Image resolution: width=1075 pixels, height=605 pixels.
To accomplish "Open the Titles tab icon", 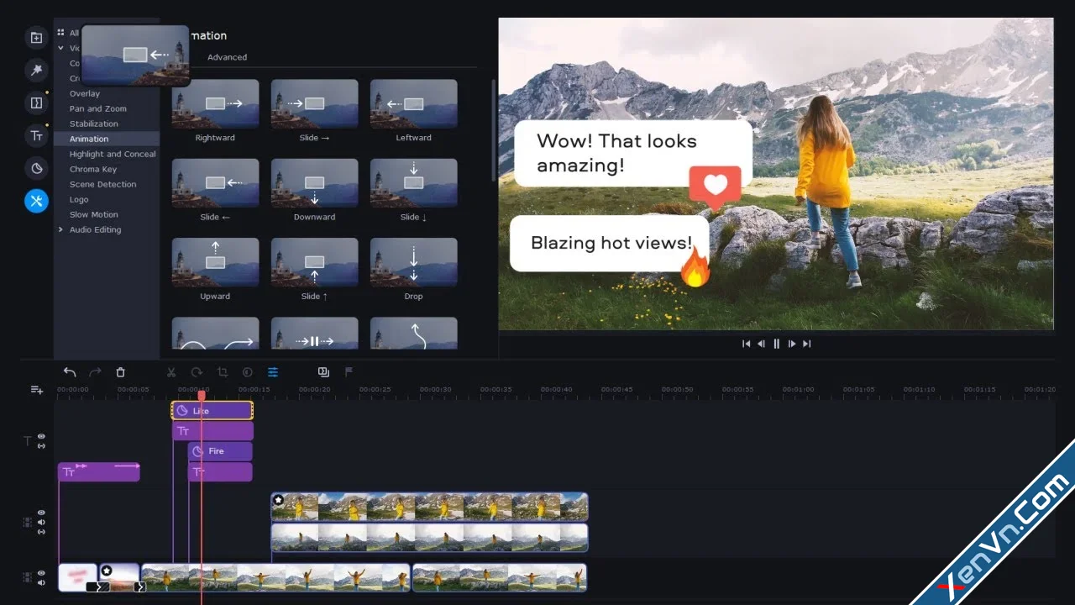I will [36, 135].
